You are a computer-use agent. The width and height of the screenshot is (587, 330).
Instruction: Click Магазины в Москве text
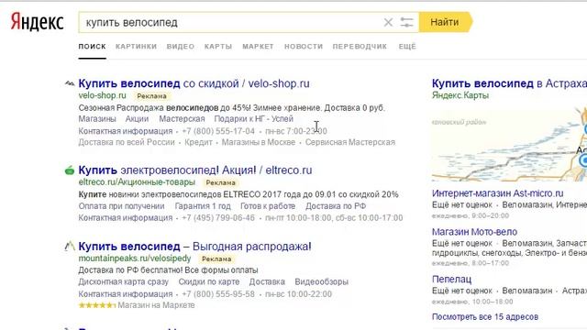259,143
